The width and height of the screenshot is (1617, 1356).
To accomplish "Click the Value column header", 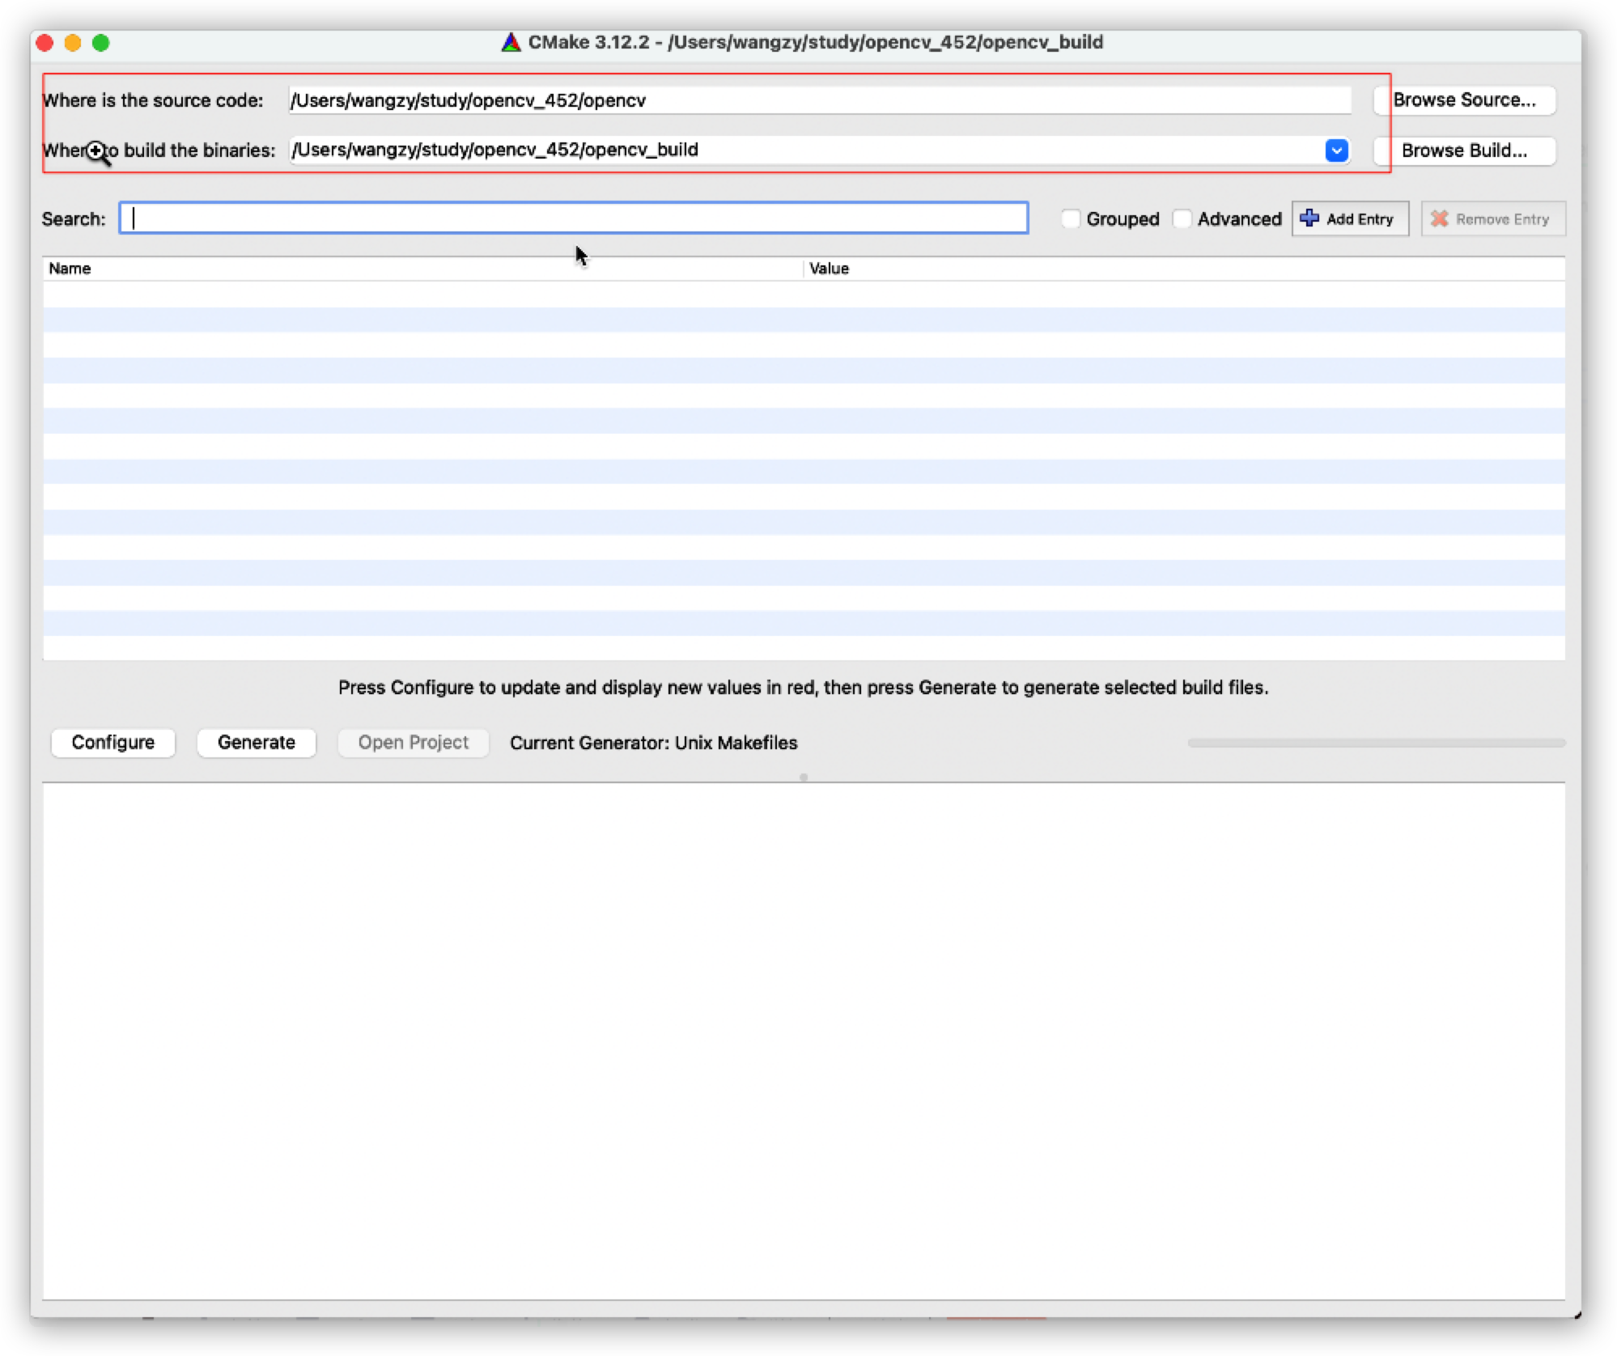I will 829,269.
